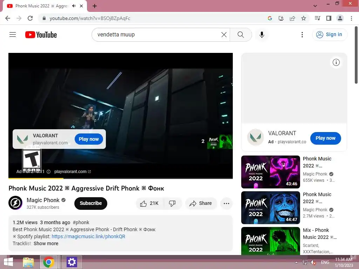Open more actions menu beside Share
The height and width of the screenshot is (269, 359).
pyautogui.click(x=226, y=204)
